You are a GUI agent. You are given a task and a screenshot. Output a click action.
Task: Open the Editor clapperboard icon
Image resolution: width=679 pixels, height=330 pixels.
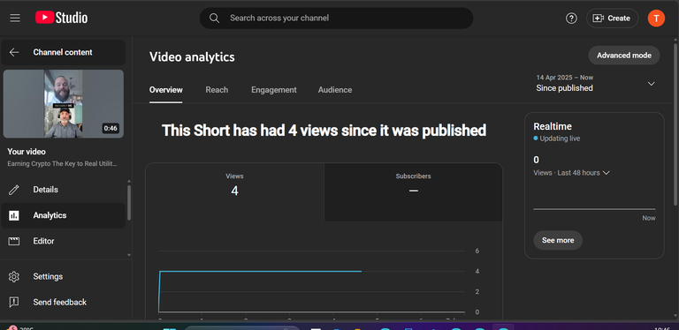(14, 241)
